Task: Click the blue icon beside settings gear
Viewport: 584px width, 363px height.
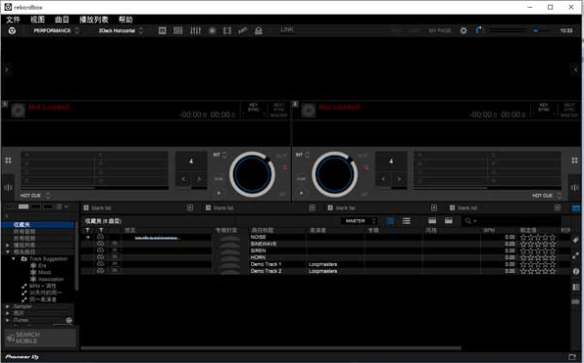Action: 478,29
